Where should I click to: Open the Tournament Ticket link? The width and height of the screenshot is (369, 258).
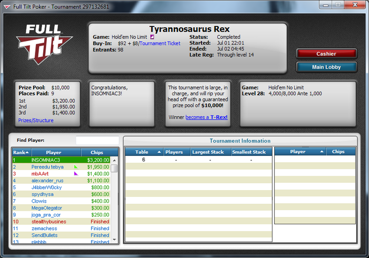click(160, 44)
